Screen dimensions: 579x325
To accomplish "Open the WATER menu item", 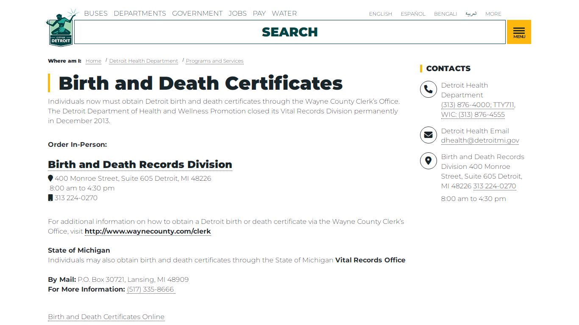I will 284,14.
